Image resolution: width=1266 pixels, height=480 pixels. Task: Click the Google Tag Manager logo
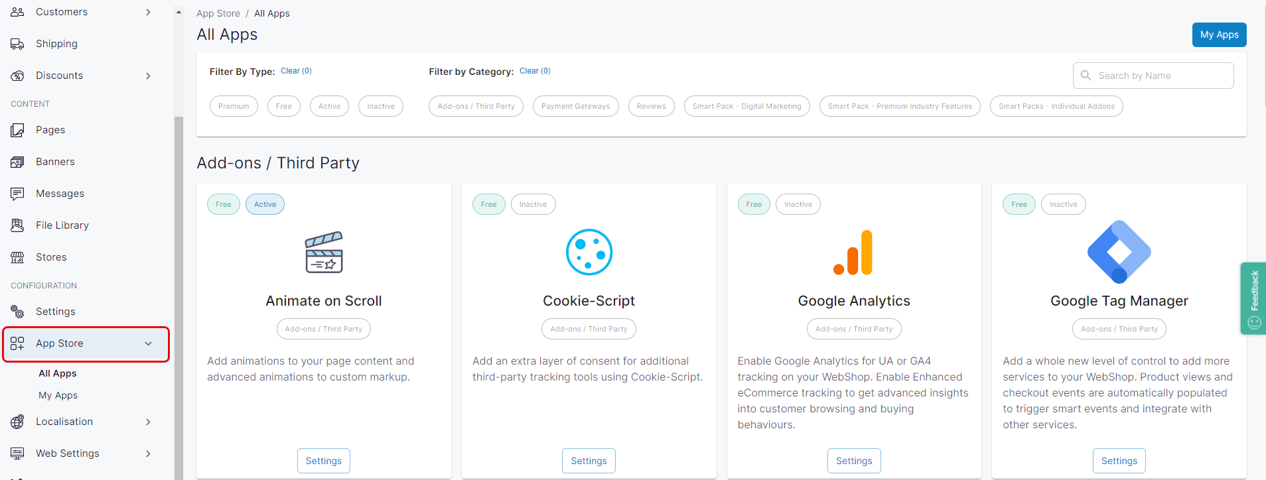1119,252
